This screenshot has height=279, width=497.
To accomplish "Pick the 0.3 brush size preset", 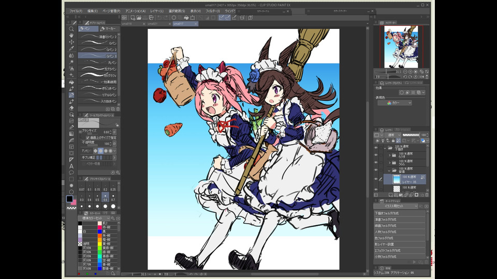I will click(x=82, y=197).
